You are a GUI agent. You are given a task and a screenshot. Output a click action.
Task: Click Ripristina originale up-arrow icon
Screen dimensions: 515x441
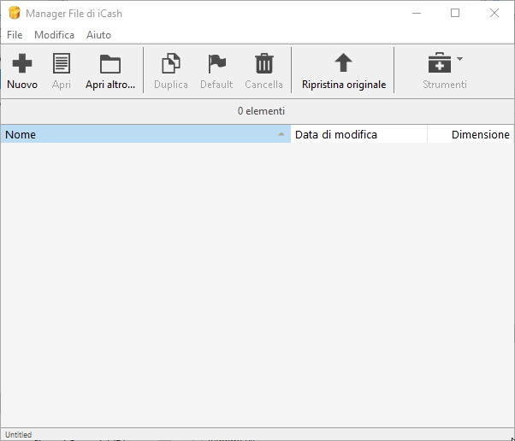(343, 62)
